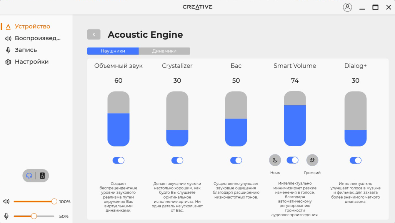Viewport: 395px width, 223px height.
Task: Select Loud mode icon for Smart Volume
Action: (x=312, y=160)
